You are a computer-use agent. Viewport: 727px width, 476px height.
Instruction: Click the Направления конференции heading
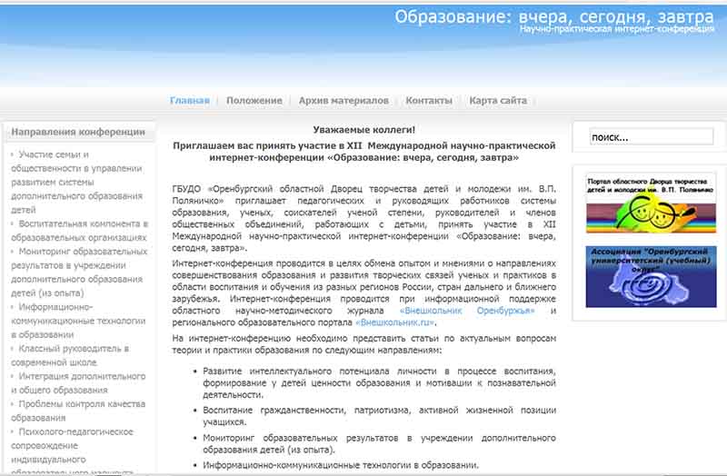(78, 132)
